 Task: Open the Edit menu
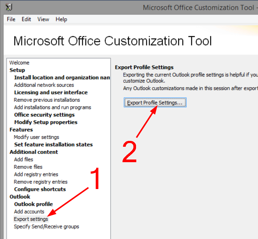26,19
